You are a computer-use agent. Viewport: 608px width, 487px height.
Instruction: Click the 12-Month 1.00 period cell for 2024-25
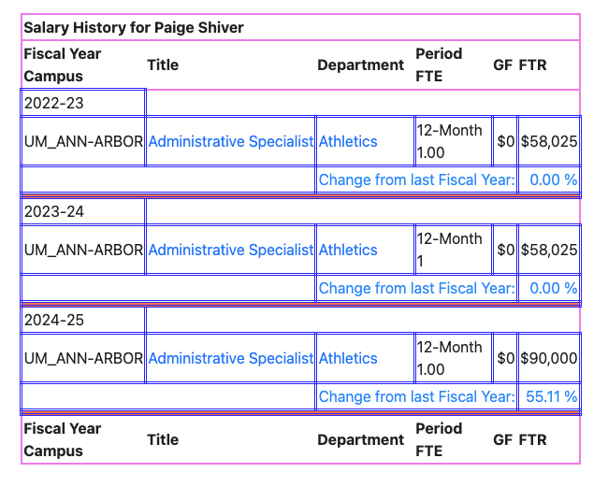452,359
